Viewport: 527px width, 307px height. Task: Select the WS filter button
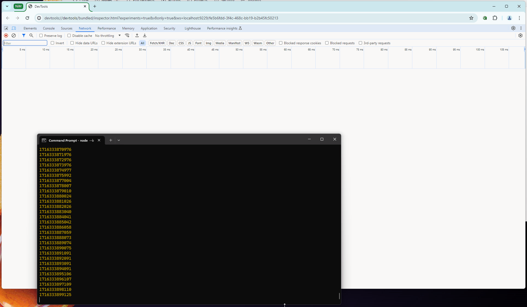pos(247,43)
